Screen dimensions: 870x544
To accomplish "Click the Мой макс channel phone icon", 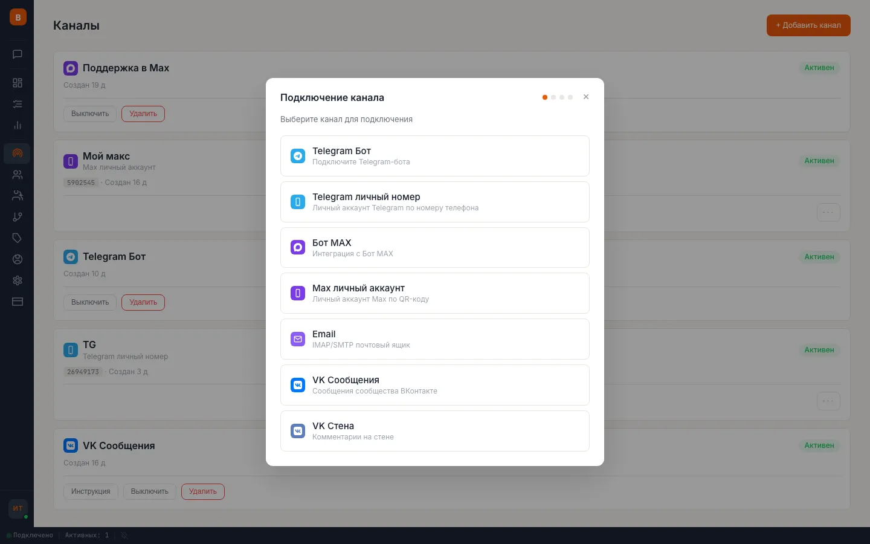I will [71, 161].
